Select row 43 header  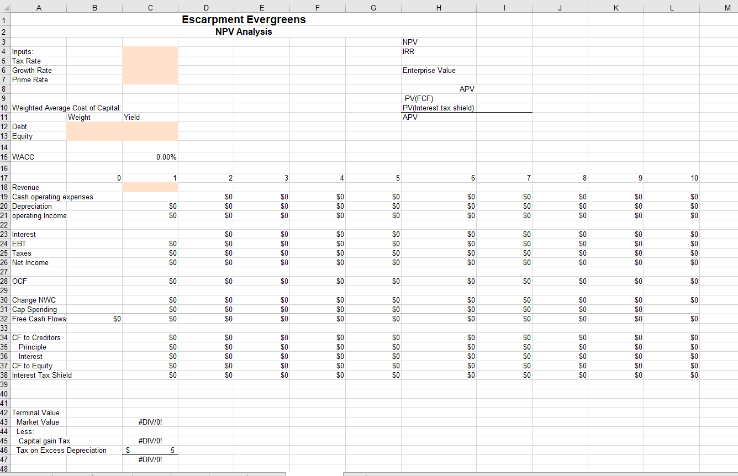[5, 422]
